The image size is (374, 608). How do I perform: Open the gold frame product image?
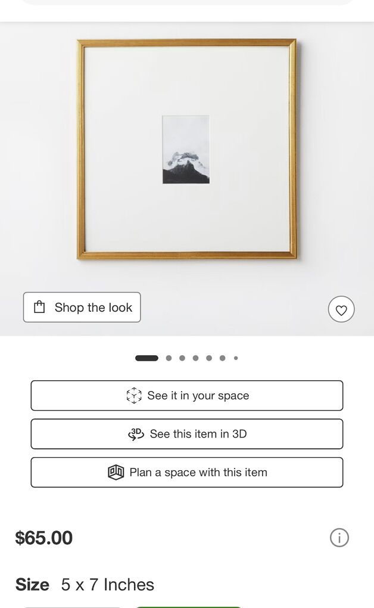pyautogui.click(x=187, y=149)
